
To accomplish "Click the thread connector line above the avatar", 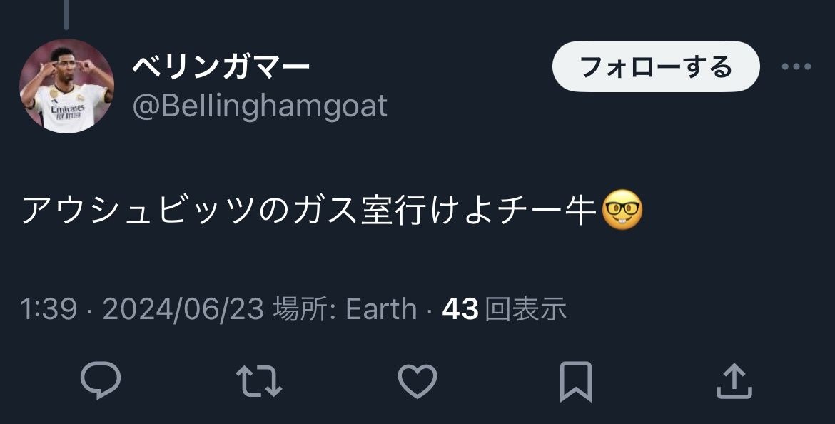I will tap(66, 14).
